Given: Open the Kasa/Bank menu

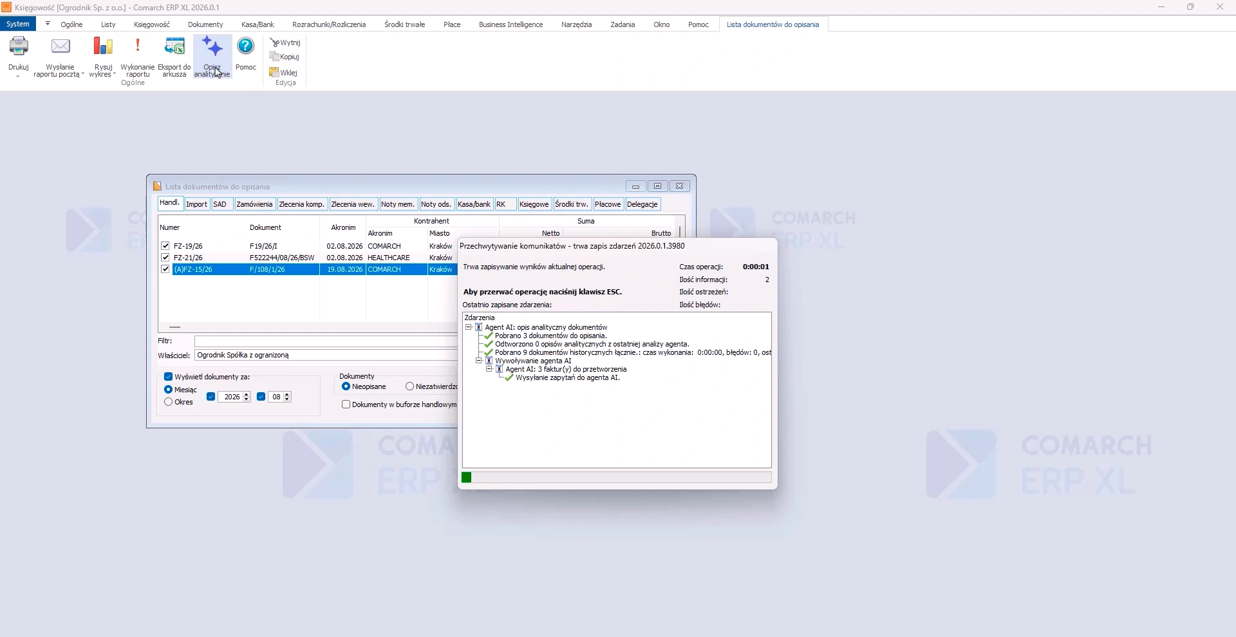Looking at the screenshot, I should tap(257, 24).
